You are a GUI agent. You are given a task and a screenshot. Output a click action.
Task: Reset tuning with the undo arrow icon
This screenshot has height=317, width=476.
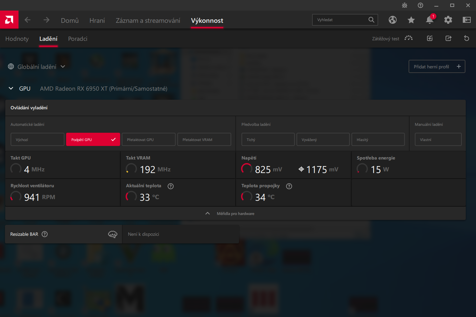click(x=467, y=38)
